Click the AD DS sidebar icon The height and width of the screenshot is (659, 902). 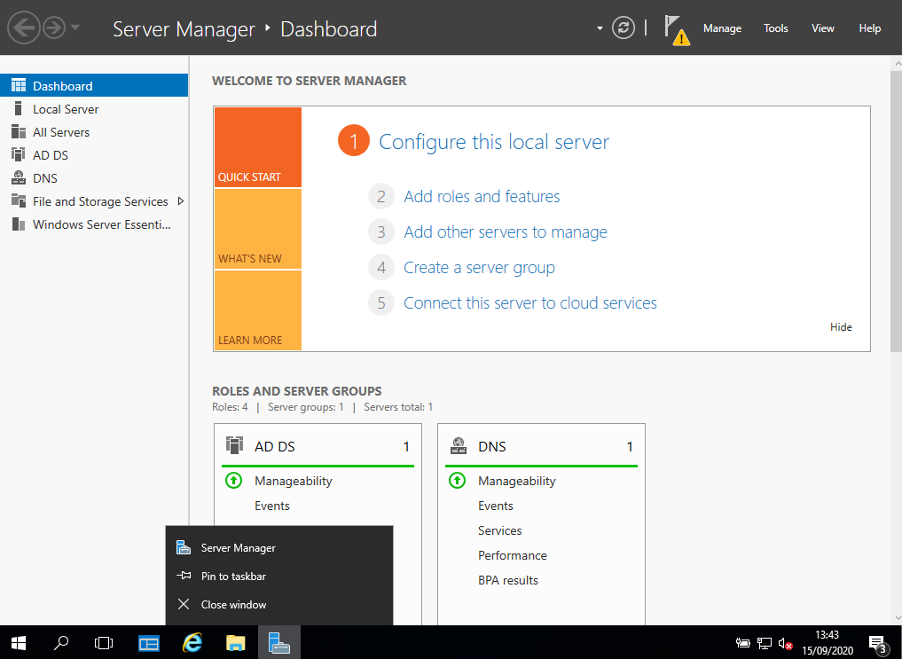coord(19,154)
